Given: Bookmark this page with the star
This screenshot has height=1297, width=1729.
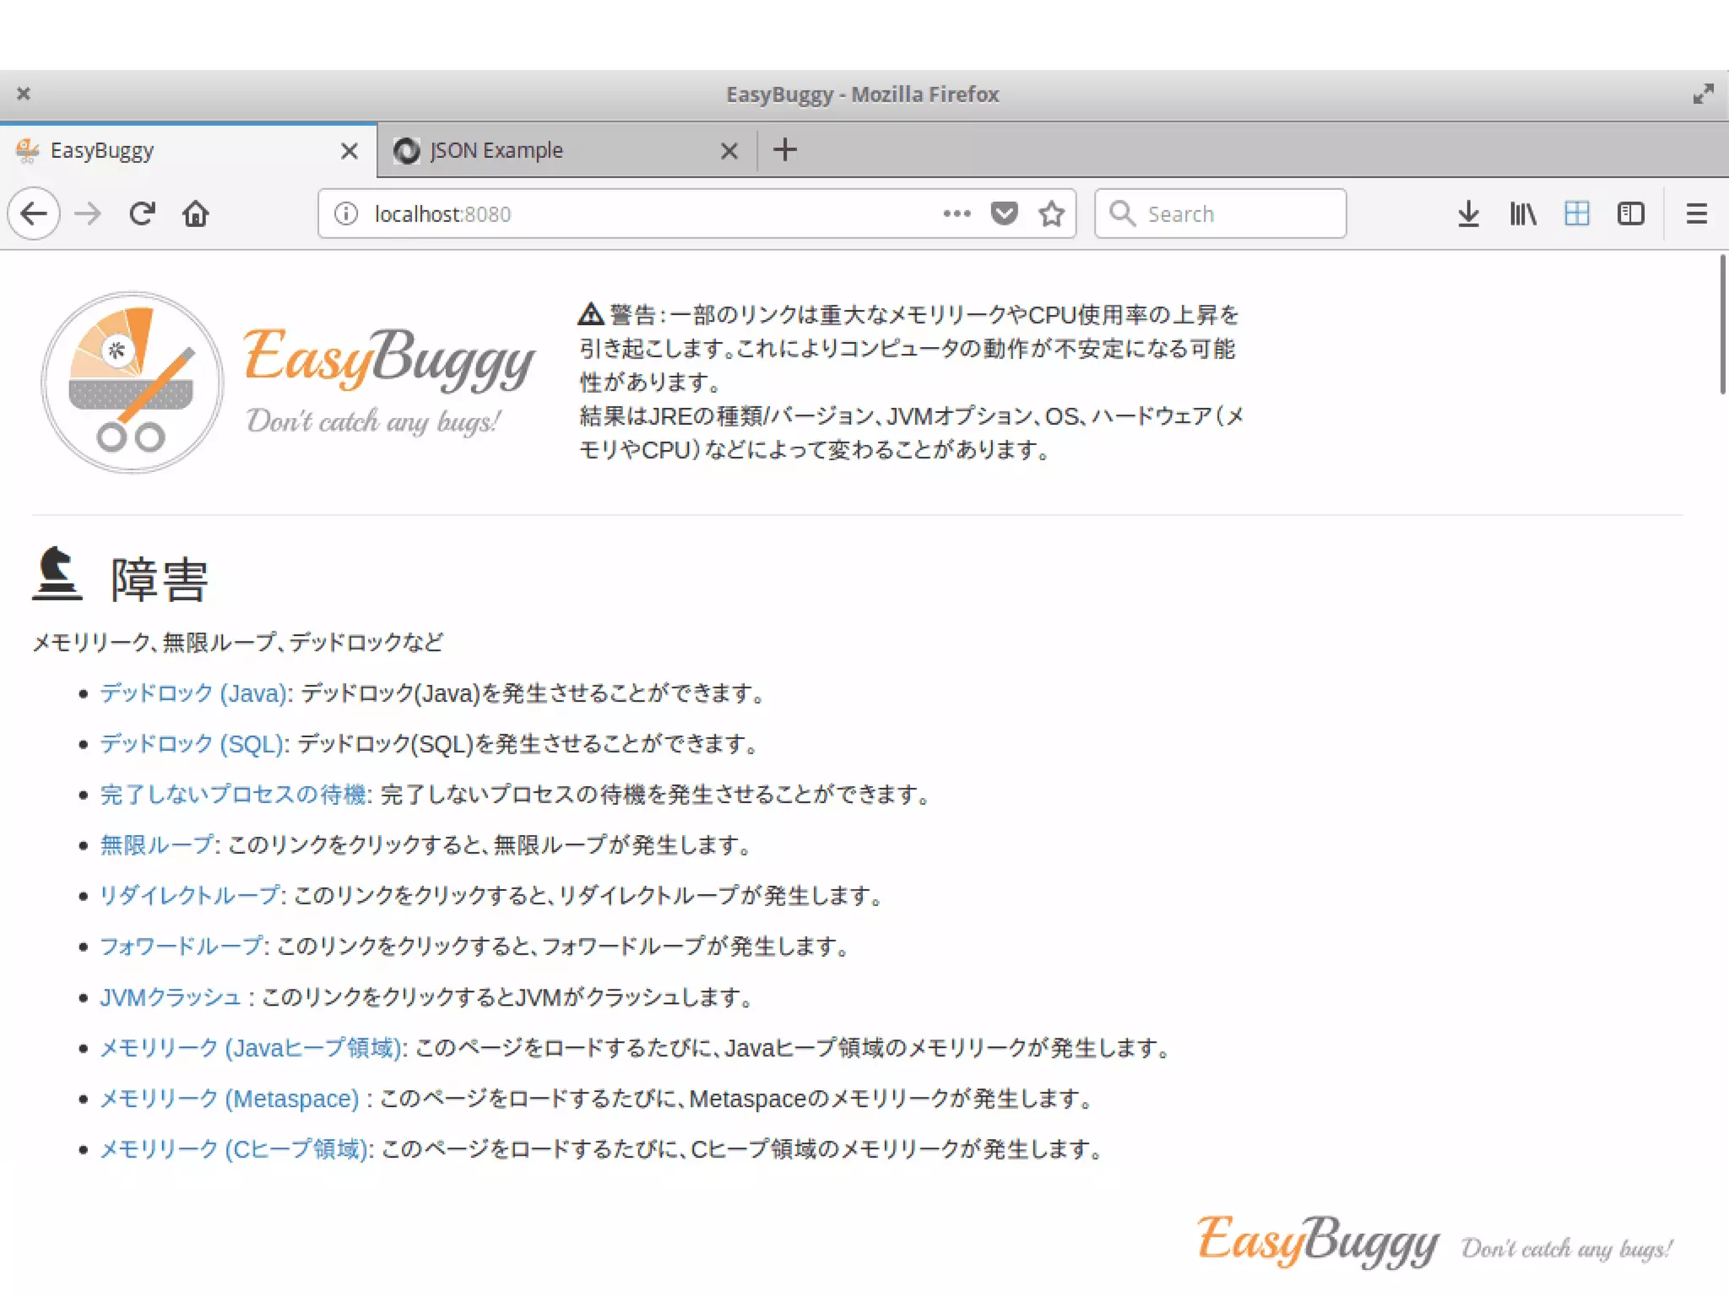Looking at the screenshot, I should pos(1051,214).
